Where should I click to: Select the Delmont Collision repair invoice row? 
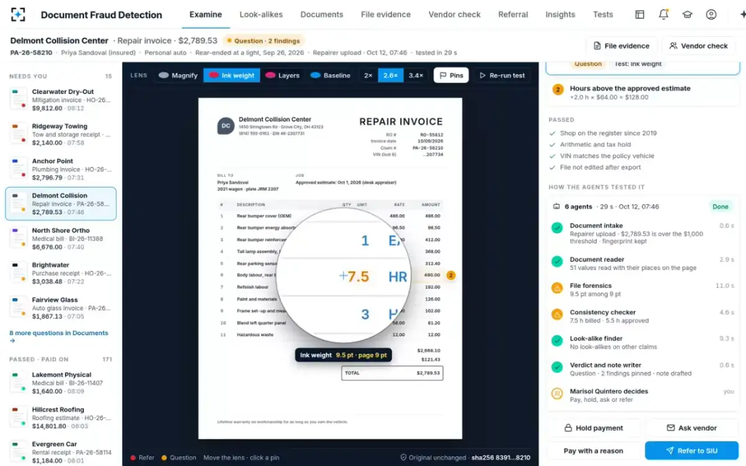(61, 204)
